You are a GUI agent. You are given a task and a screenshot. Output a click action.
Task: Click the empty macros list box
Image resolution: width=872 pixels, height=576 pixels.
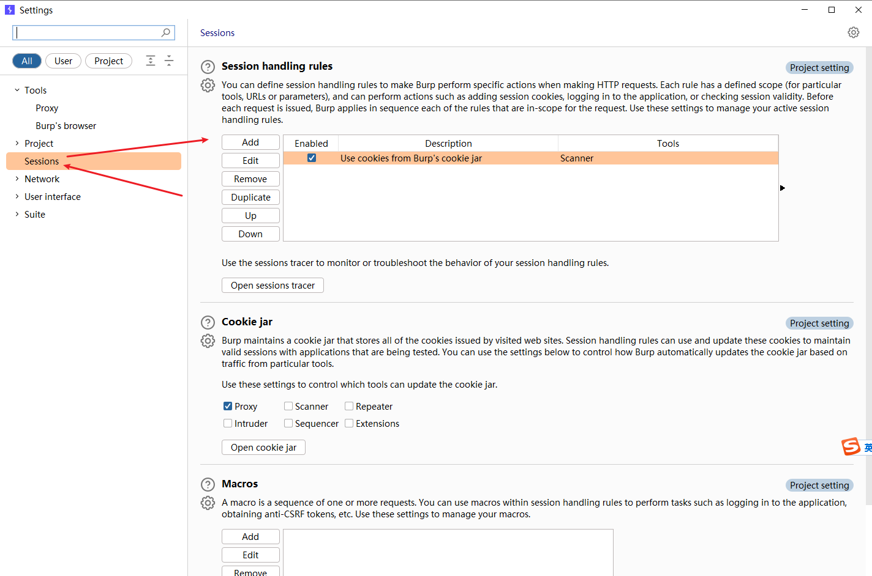(448, 553)
